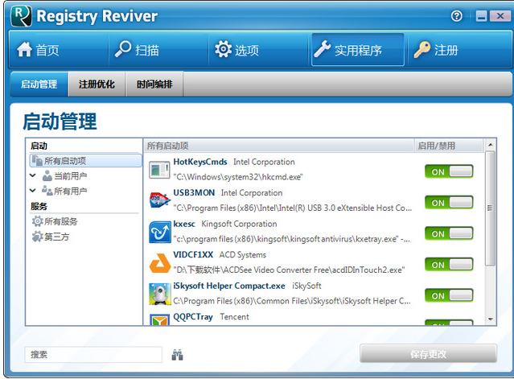Click the scrollbar down arrow in startup list
This screenshot has height=379, width=514.
(490, 319)
